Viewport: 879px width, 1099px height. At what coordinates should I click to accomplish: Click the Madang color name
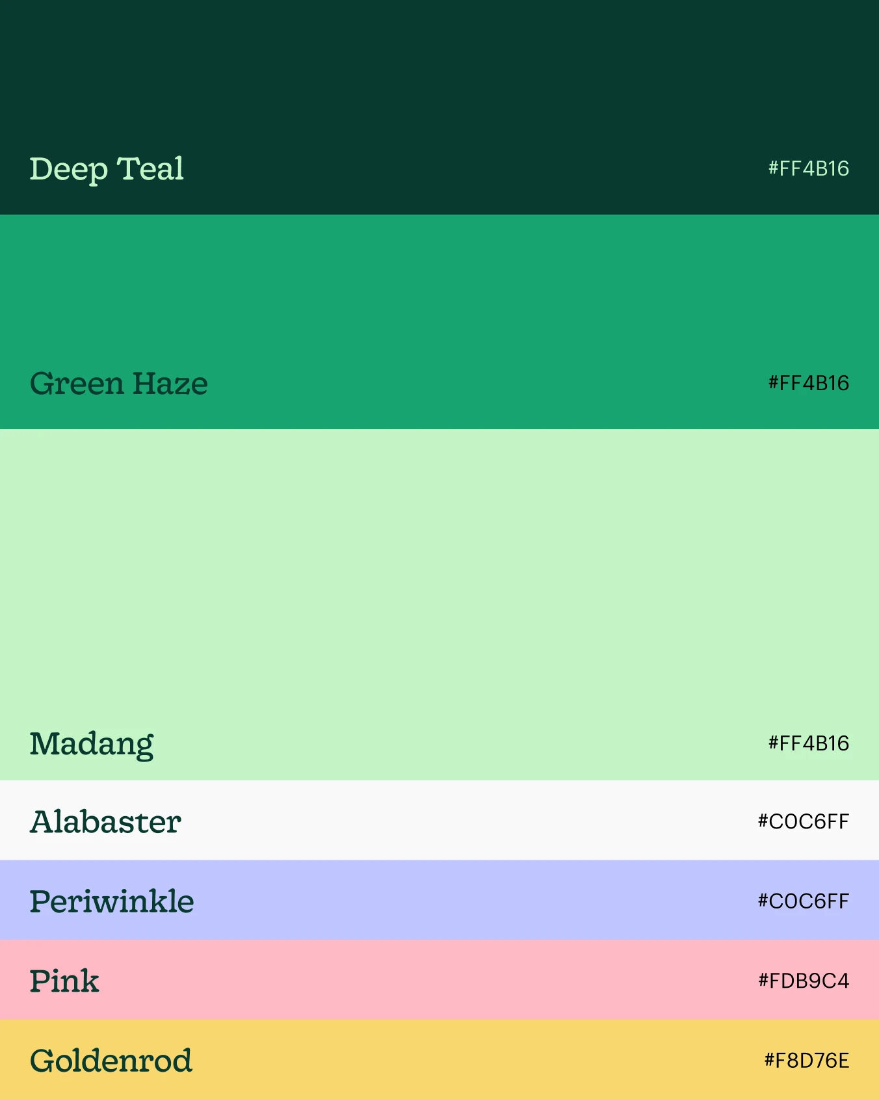pos(92,745)
